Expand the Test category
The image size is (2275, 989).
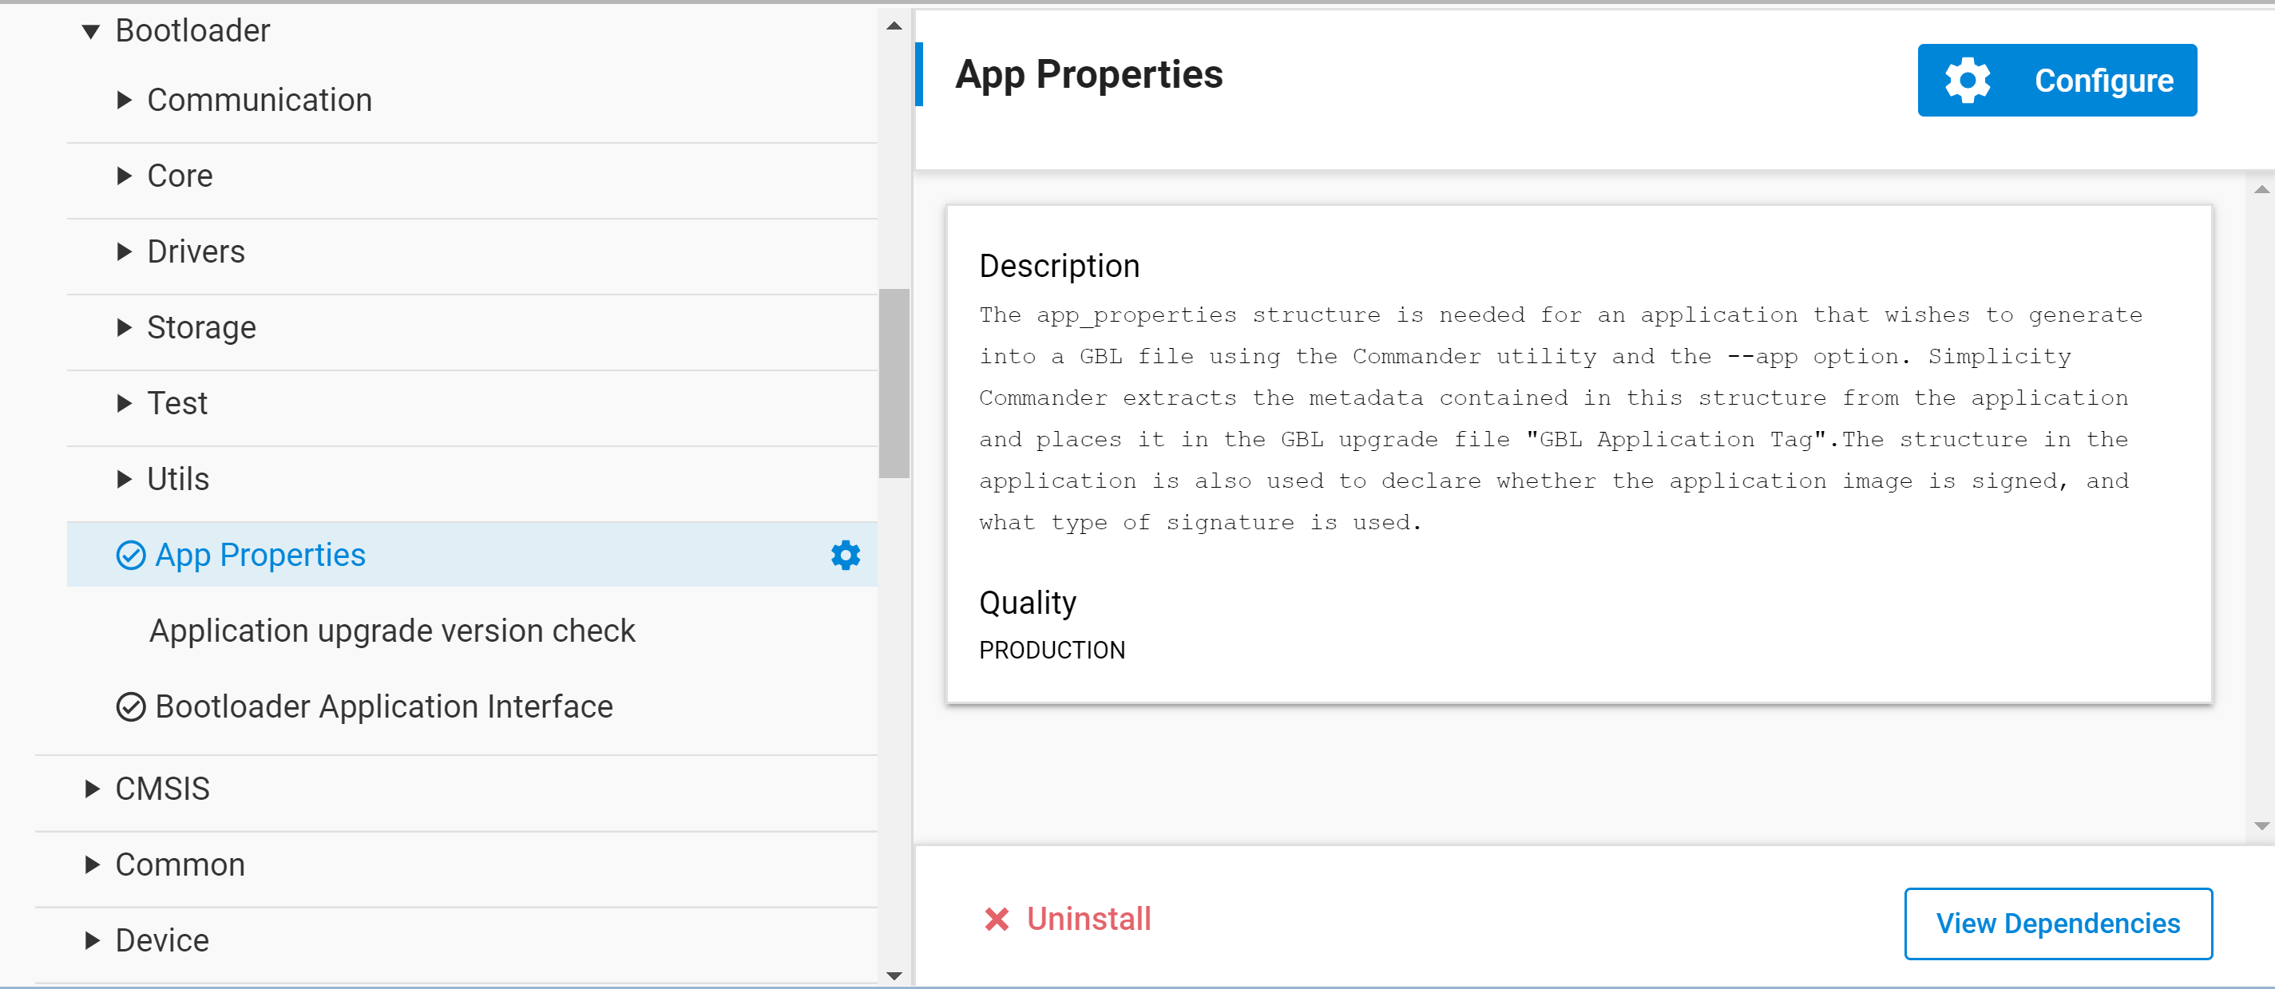(x=124, y=402)
